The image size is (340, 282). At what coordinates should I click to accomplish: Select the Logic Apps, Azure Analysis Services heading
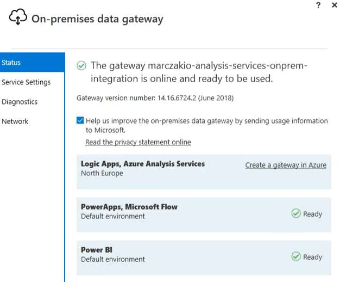coord(143,164)
